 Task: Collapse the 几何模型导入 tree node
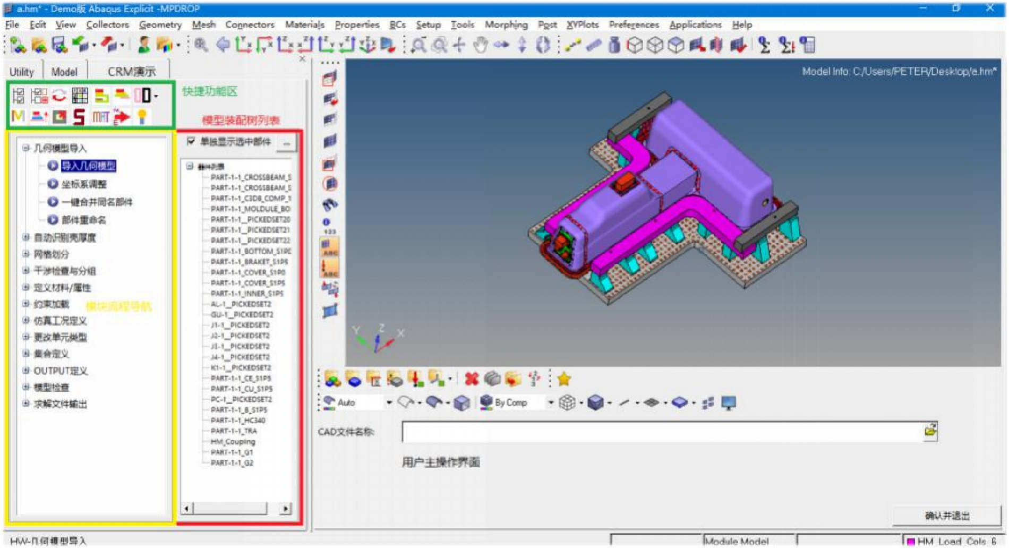pos(25,148)
